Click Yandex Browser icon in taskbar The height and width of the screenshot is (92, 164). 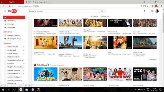21,90
